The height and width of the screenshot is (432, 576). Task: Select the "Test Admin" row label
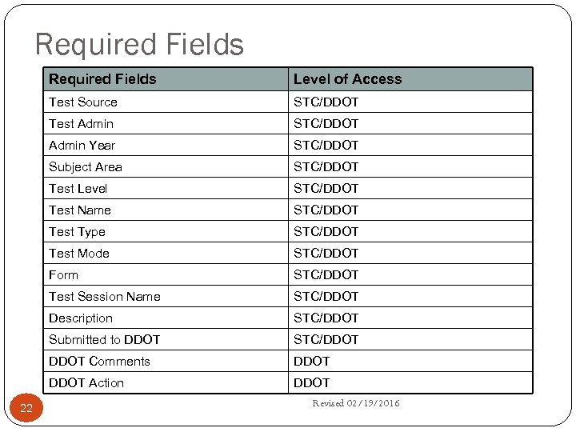click(81, 124)
